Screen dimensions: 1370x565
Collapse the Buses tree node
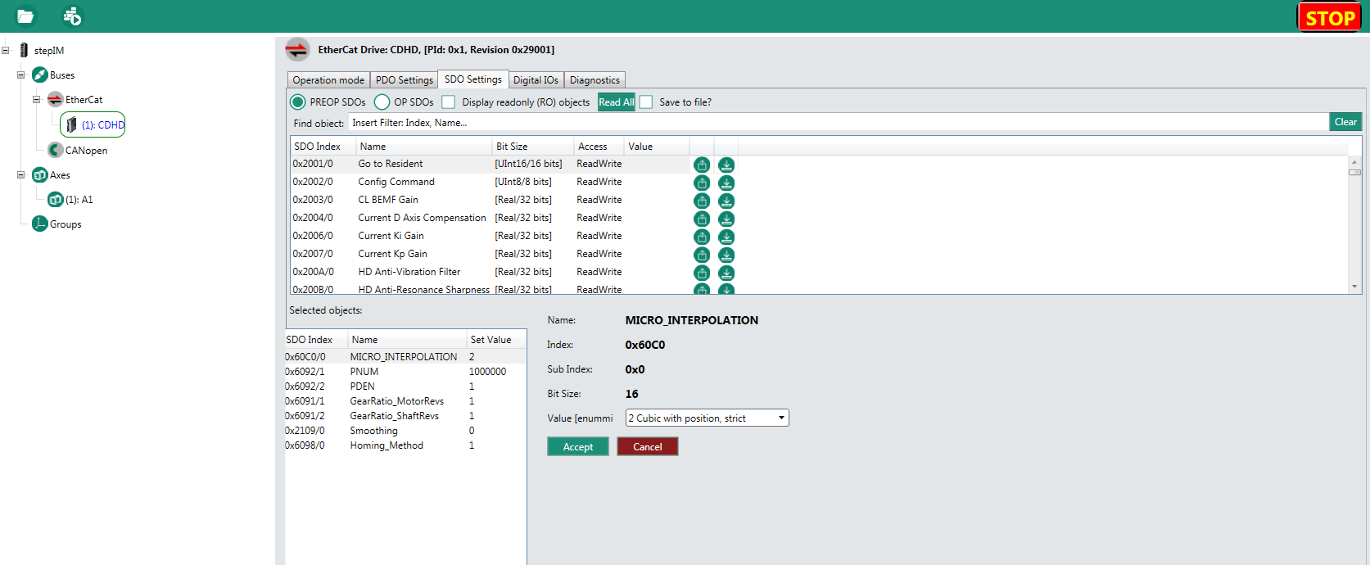point(21,75)
